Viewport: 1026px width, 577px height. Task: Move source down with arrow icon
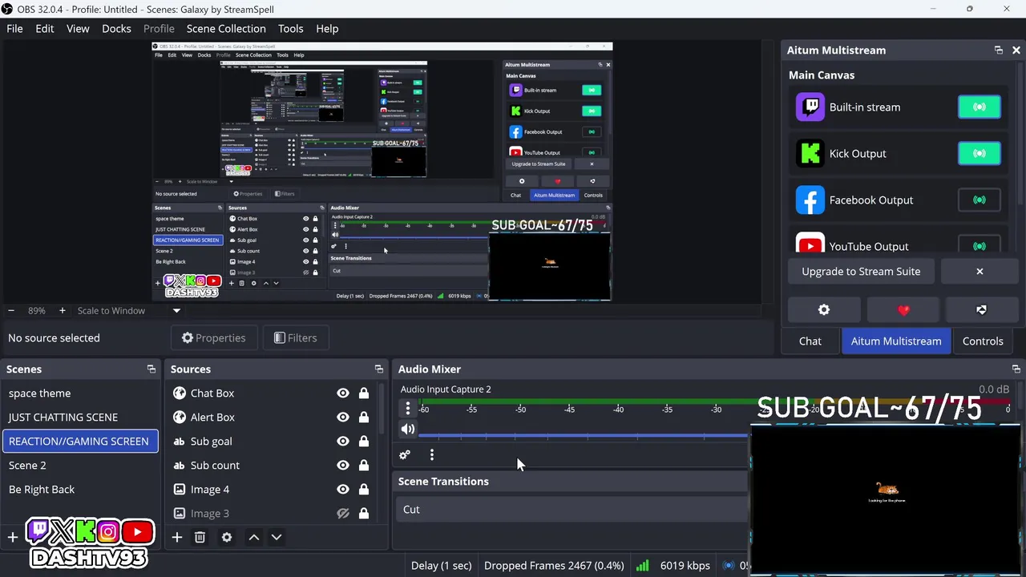coord(277,537)
